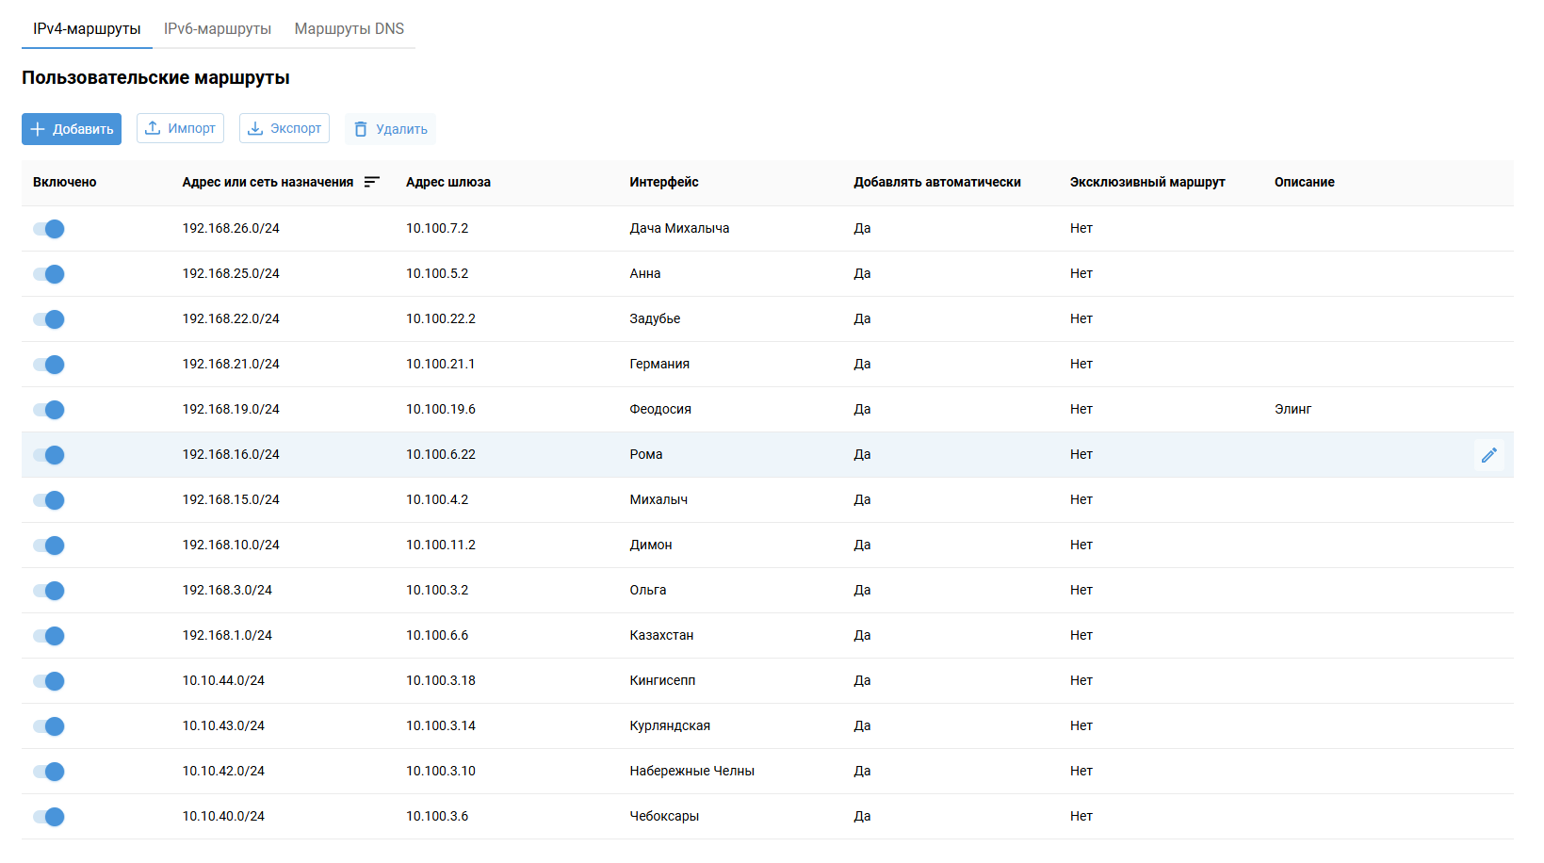Toggle the Германия route switch
This screenshot has height=863, width=1544.
[x=49, y=365]
